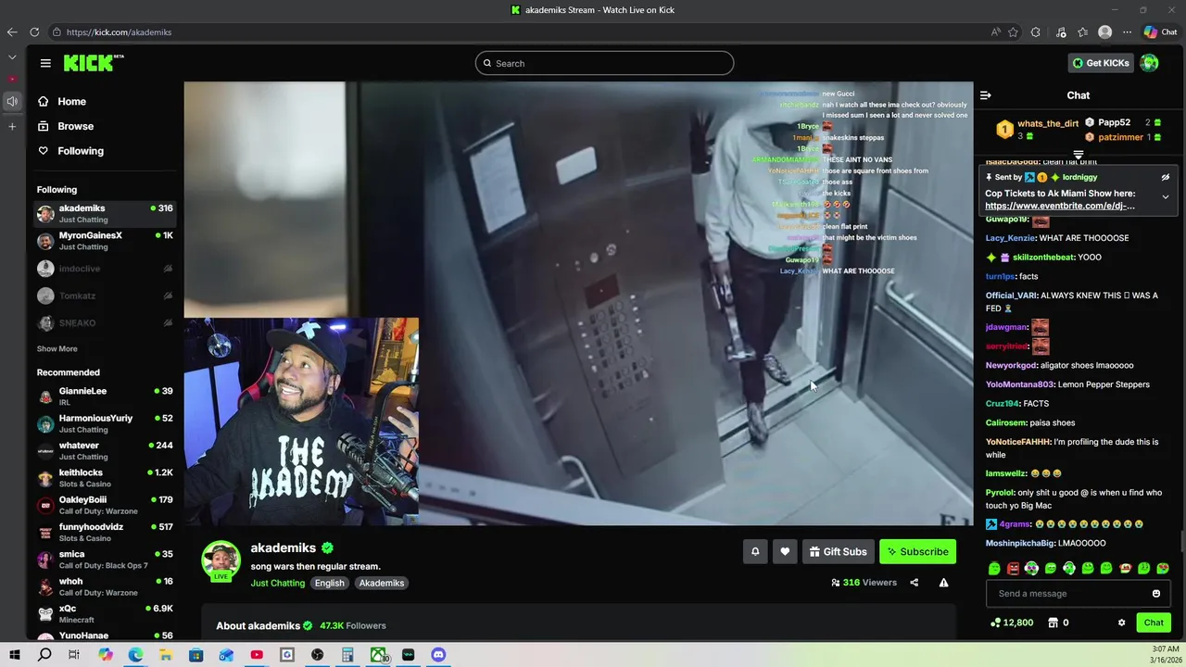Viewport: 1186px width, 667px height.
Task: Insert the red angry emote
Action: tap(1013, 568)
